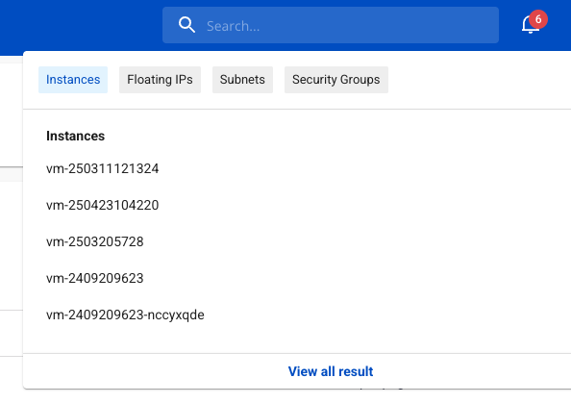Open instance vm-250423104220
This screenshot has width=571, height=403.
coord(102,205)
